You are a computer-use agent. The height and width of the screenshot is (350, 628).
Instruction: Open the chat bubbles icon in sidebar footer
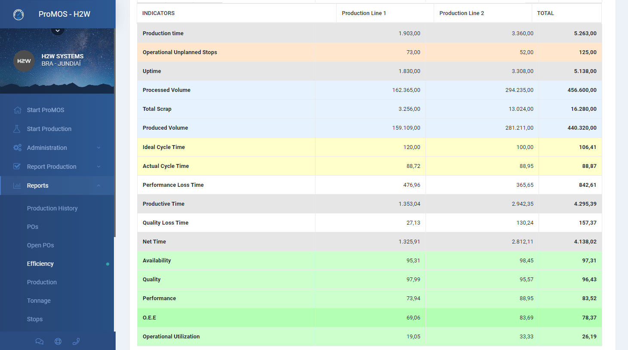(x=39, y=341)
